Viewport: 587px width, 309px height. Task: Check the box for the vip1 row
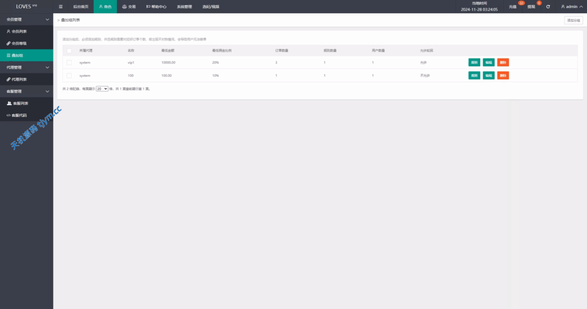point(69,62)
